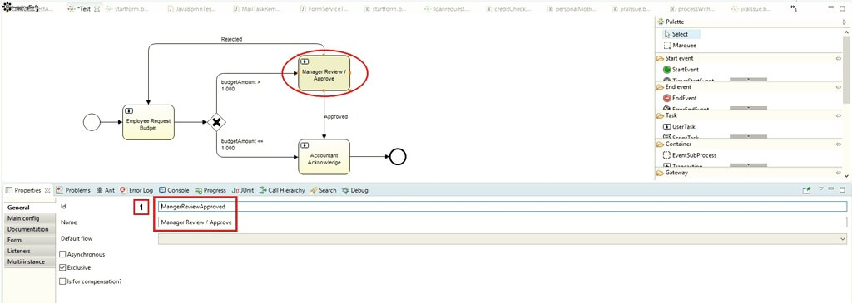Viewport: 852px width, 303px height.
Task: Click the Name input field
Action: (502, 222)
